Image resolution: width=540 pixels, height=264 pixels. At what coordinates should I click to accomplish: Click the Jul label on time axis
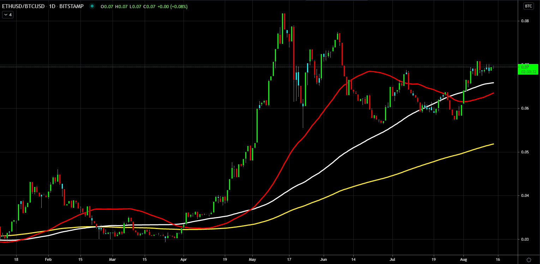pyautogui.click(x=392, y=259)
